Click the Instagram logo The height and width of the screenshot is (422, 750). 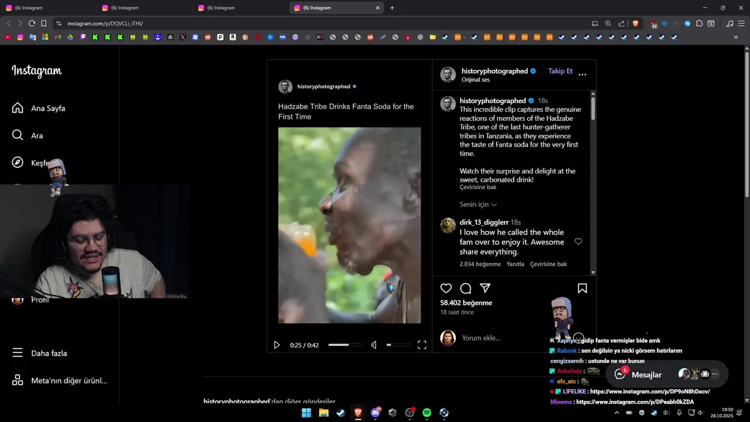[x=37, y=71]
